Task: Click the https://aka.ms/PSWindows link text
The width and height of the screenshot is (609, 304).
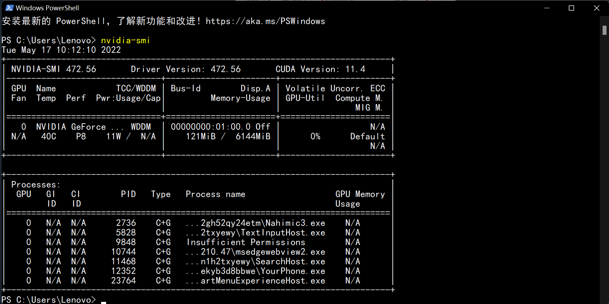Action: coord(265,21)
